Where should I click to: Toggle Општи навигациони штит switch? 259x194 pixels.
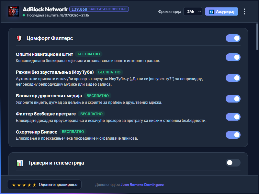233,57
